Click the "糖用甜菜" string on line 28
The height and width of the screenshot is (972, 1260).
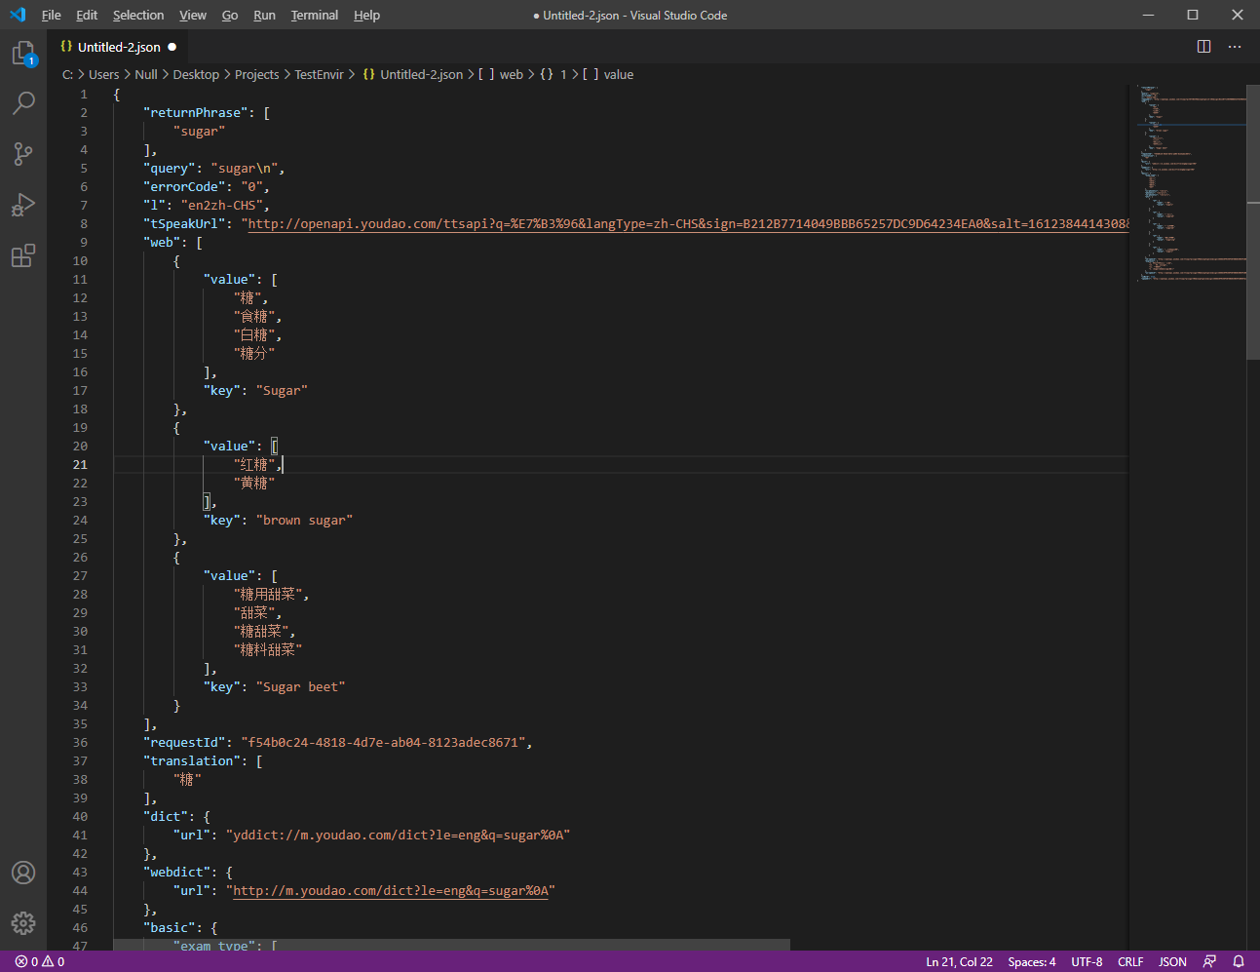pos(268,594)
